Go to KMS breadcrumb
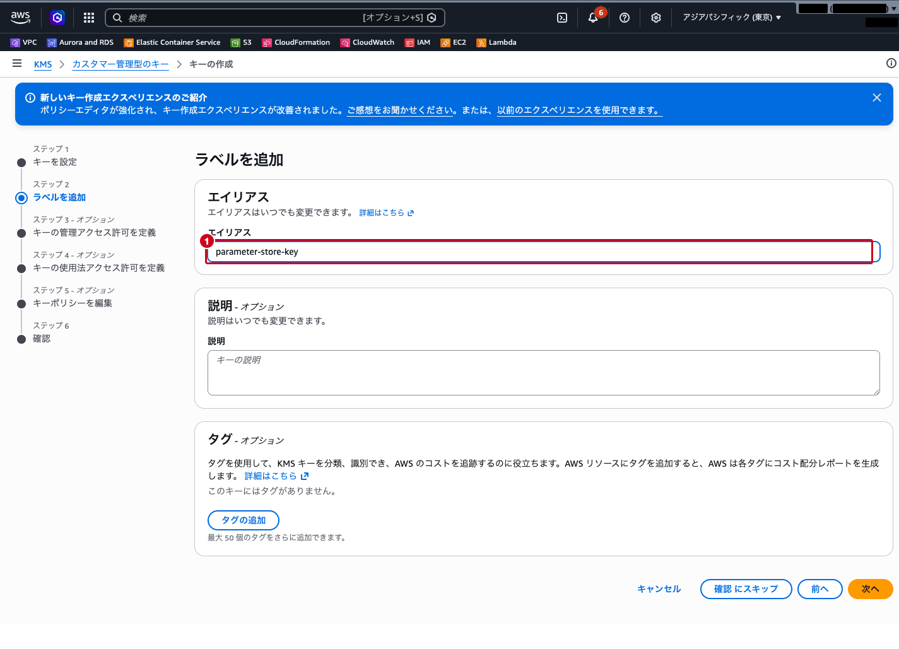 coord(43,64)
